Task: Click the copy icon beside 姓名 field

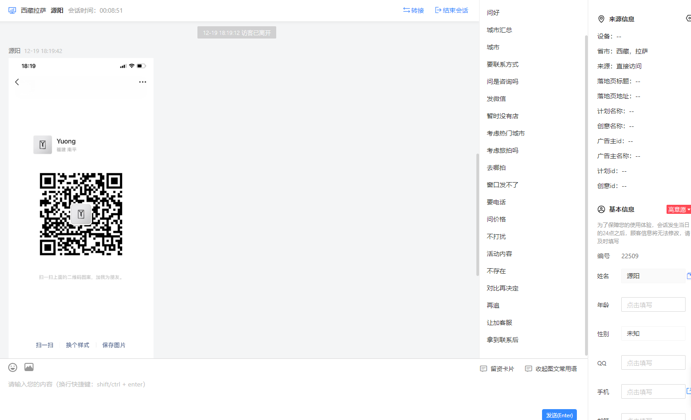Action: [x=689, y=276]
